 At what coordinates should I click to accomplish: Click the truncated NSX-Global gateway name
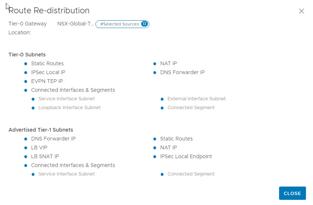(x=76, y=24)
